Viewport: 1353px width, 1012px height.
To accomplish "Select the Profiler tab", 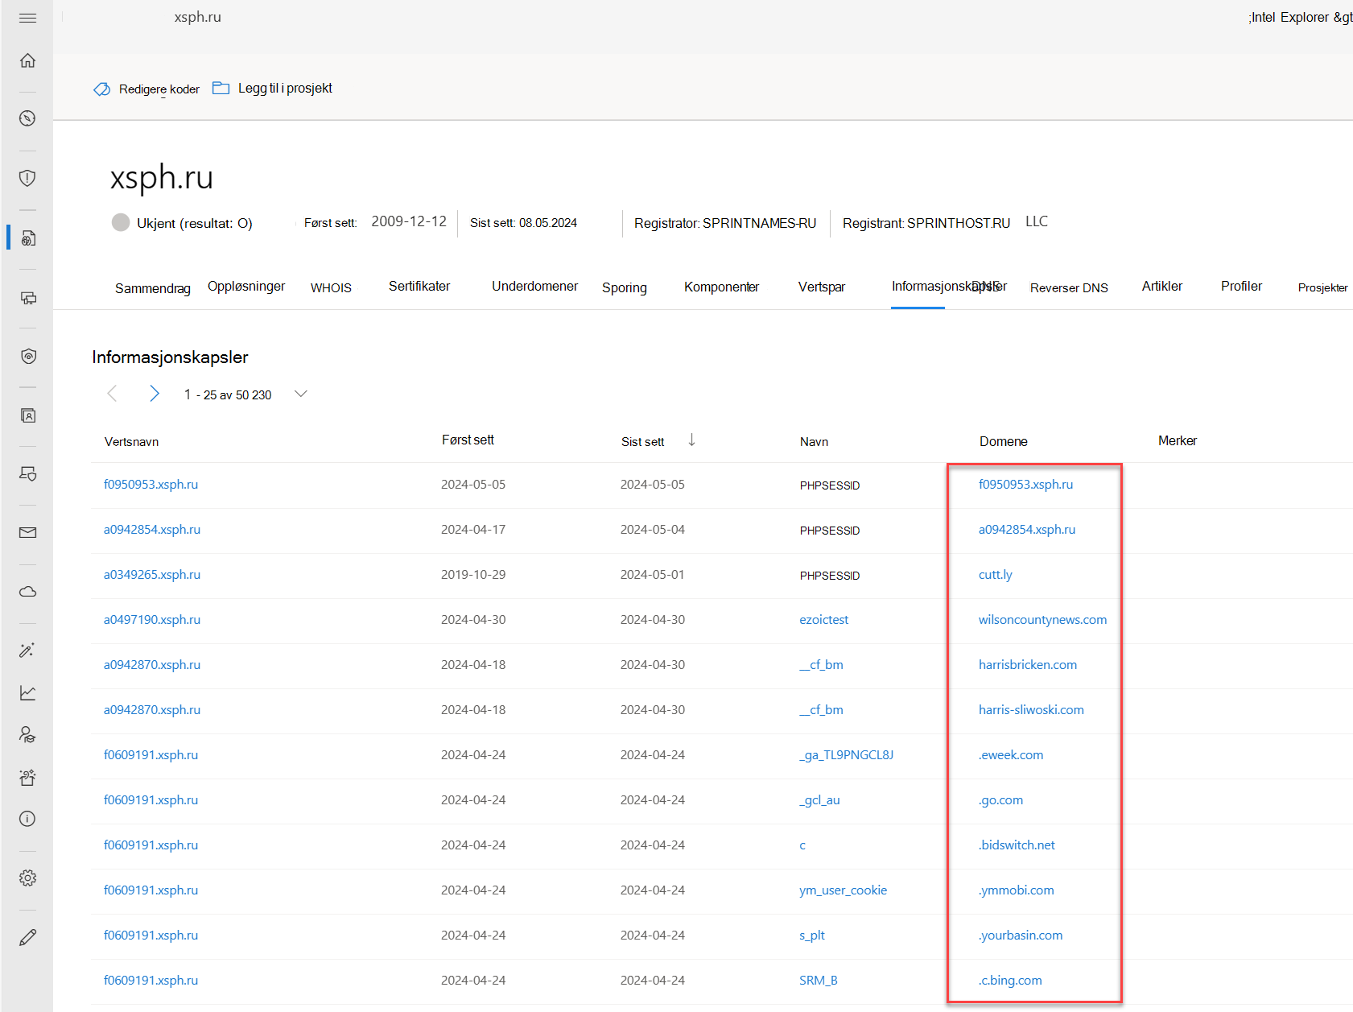I will click(x=1241, y=287).
